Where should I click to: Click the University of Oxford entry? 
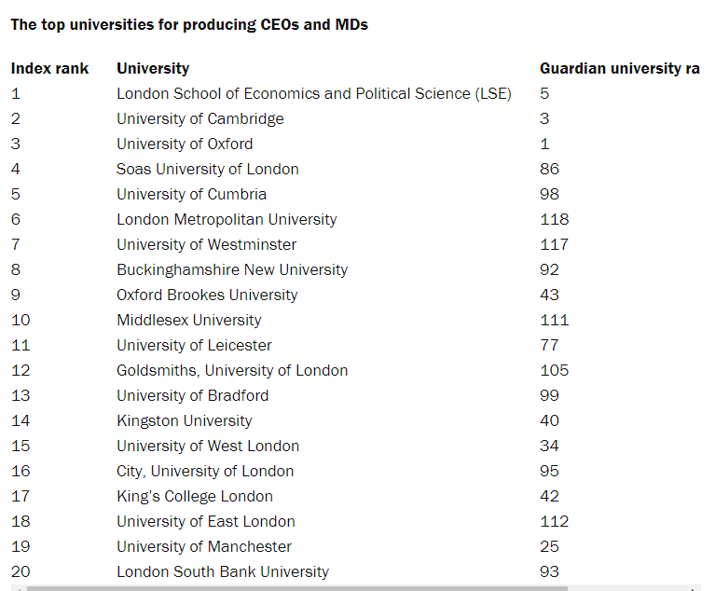pyautogui.click(x=185, y=144)
